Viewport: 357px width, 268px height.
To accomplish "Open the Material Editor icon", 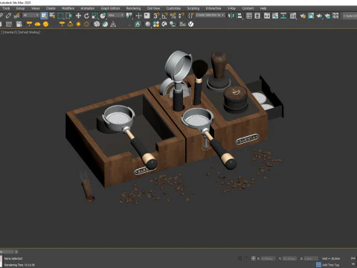I will pyautogui.click(x=293, y=16).
